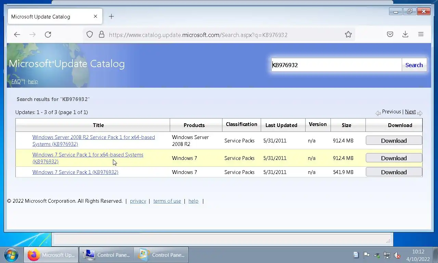Viewport: 438px width, 263px height.
Task: Click the Next page link
Action: coord(410,112)
